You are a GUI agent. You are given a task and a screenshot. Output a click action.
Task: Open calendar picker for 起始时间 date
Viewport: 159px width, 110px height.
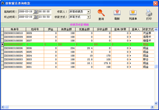point(35,12)
